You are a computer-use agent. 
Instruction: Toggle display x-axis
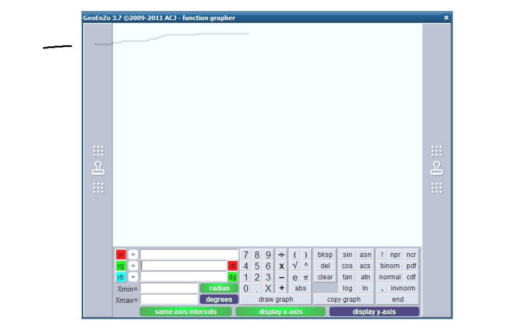[x=280, y=312]
